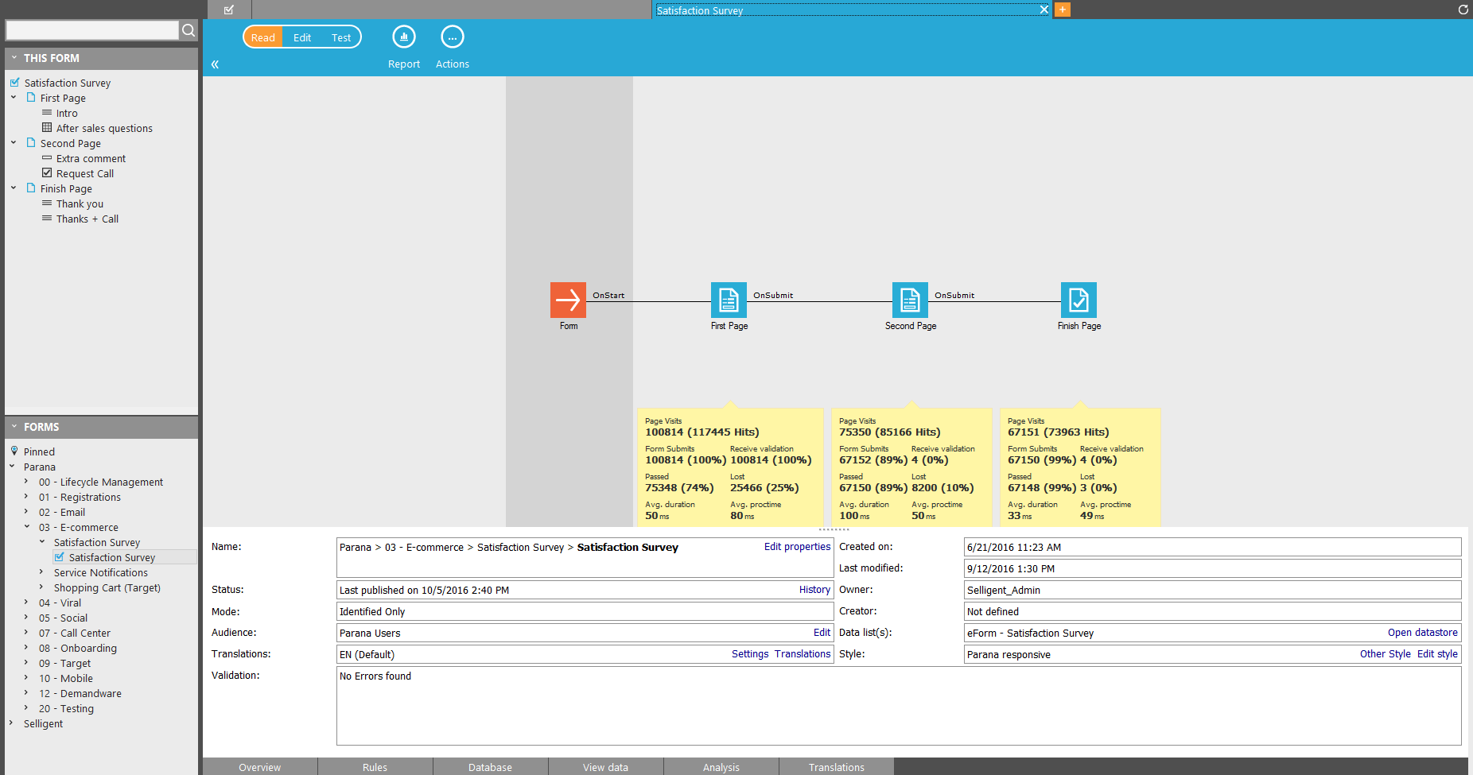Click the Edit properties link

[797, 547]
